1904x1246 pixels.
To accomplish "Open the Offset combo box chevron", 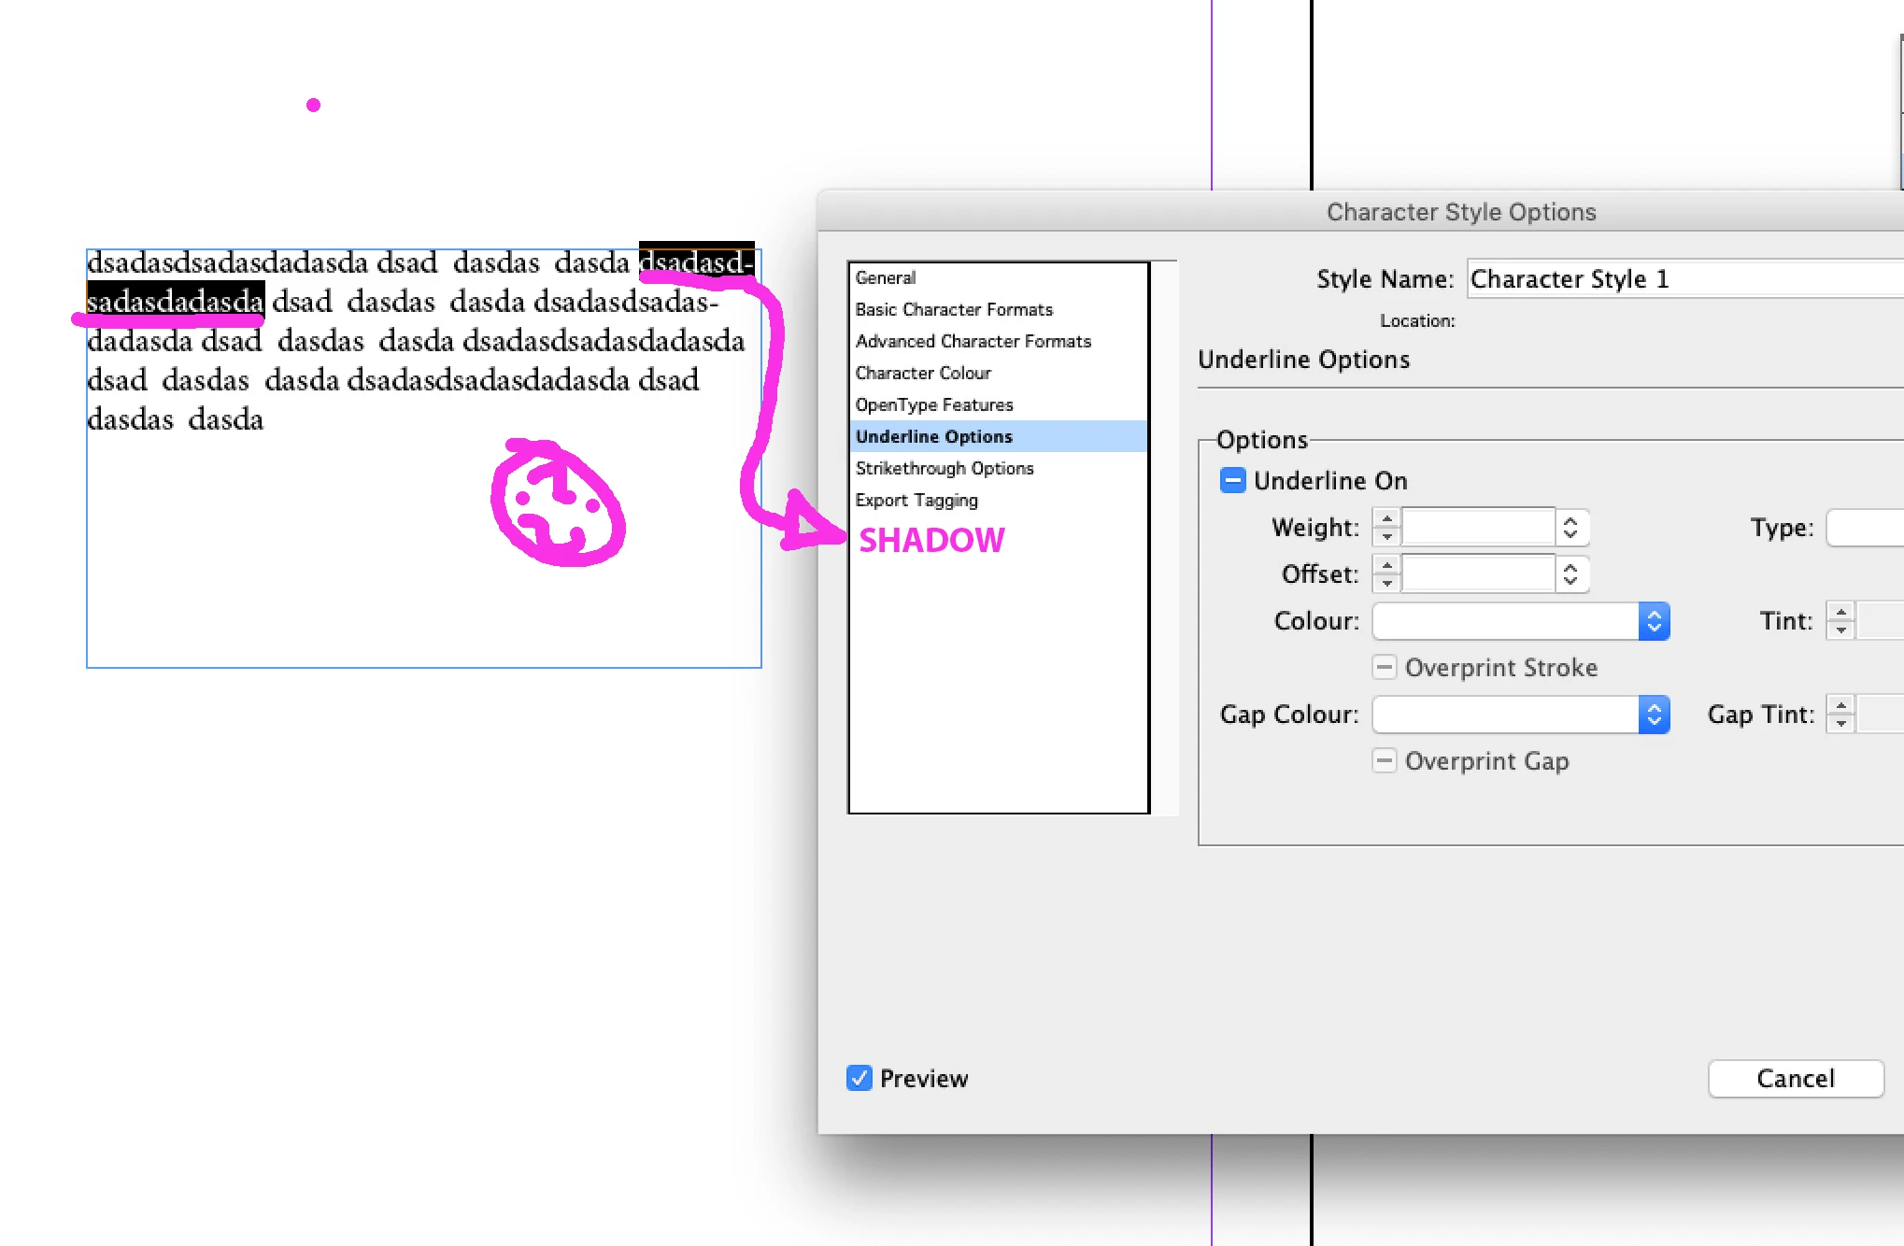I will click(1570, 574).
